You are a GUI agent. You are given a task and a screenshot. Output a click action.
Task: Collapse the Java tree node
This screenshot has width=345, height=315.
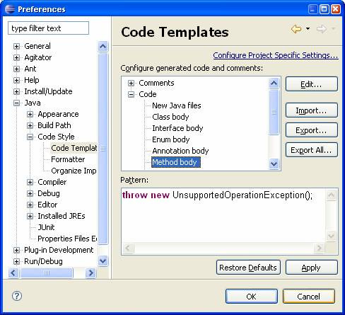[x=16, y=103]
